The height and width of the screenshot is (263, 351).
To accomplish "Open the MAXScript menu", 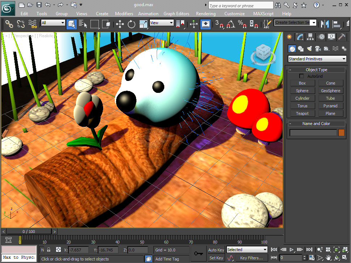I will pos(263,14).
